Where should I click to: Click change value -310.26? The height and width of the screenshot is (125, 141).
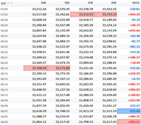tap(134, 52)
